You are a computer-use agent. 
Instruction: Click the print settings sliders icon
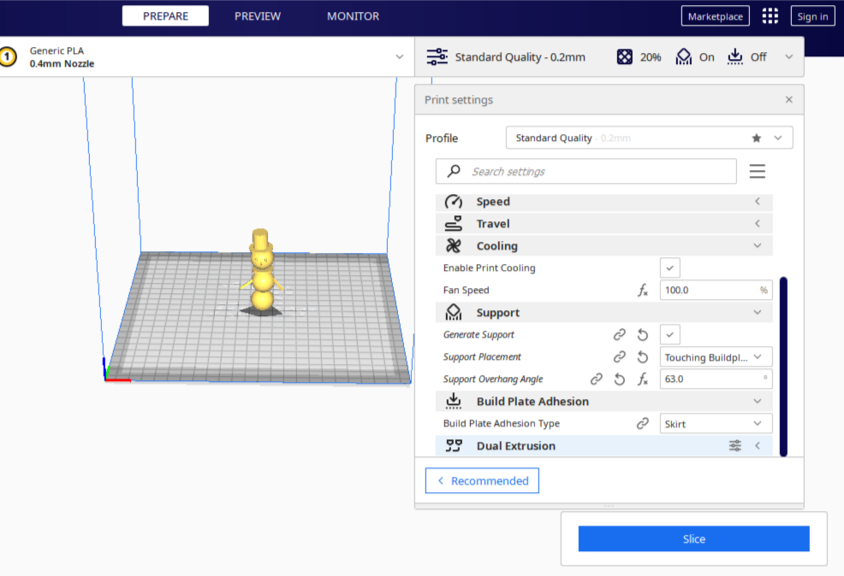coord(437,56)
